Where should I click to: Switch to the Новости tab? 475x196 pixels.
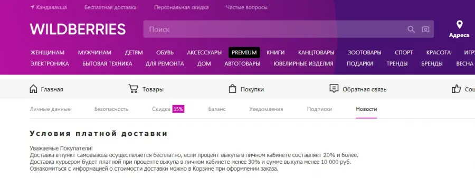tap(366, 109)
